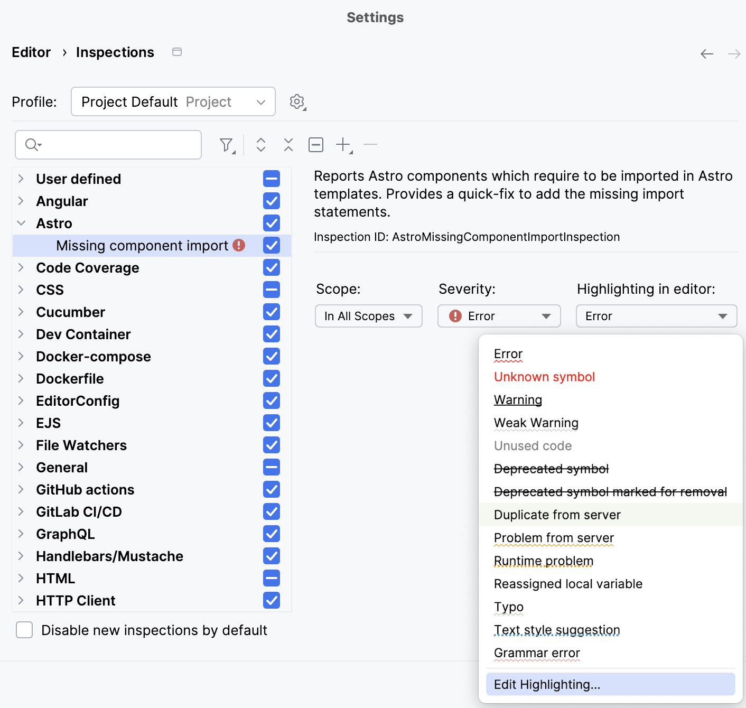Open profile gear settings icon
746x708 pixels.
297,102
